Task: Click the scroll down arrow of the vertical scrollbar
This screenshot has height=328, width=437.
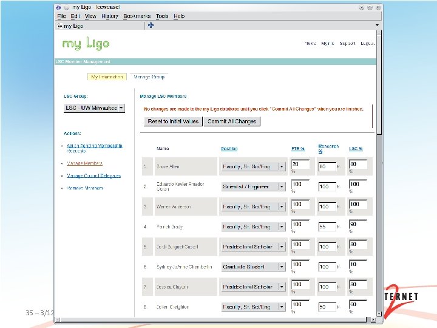Action: click(x=379, y=314)
